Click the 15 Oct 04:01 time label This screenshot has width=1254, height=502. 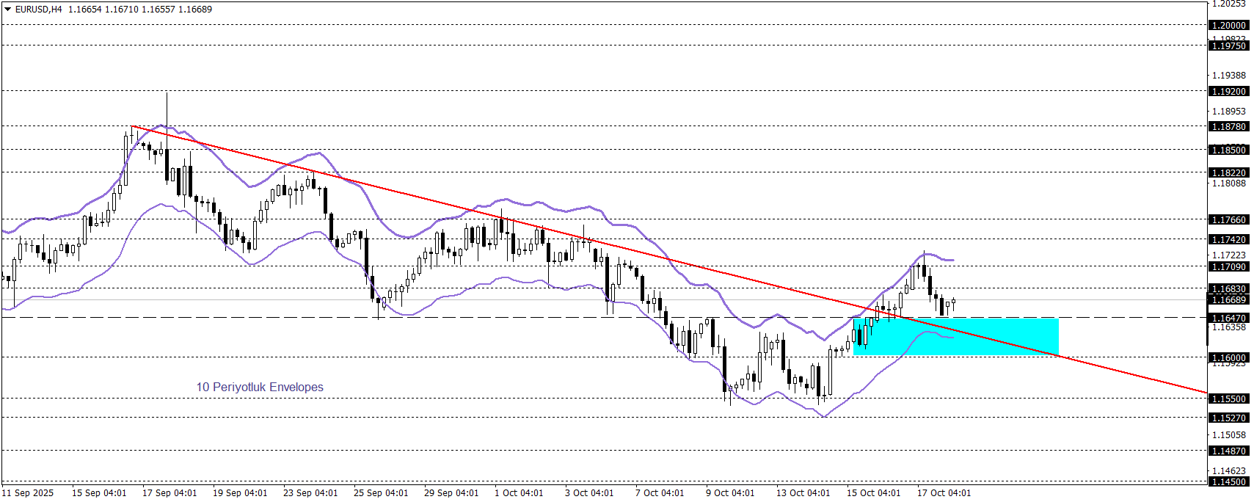coord(874,492)
